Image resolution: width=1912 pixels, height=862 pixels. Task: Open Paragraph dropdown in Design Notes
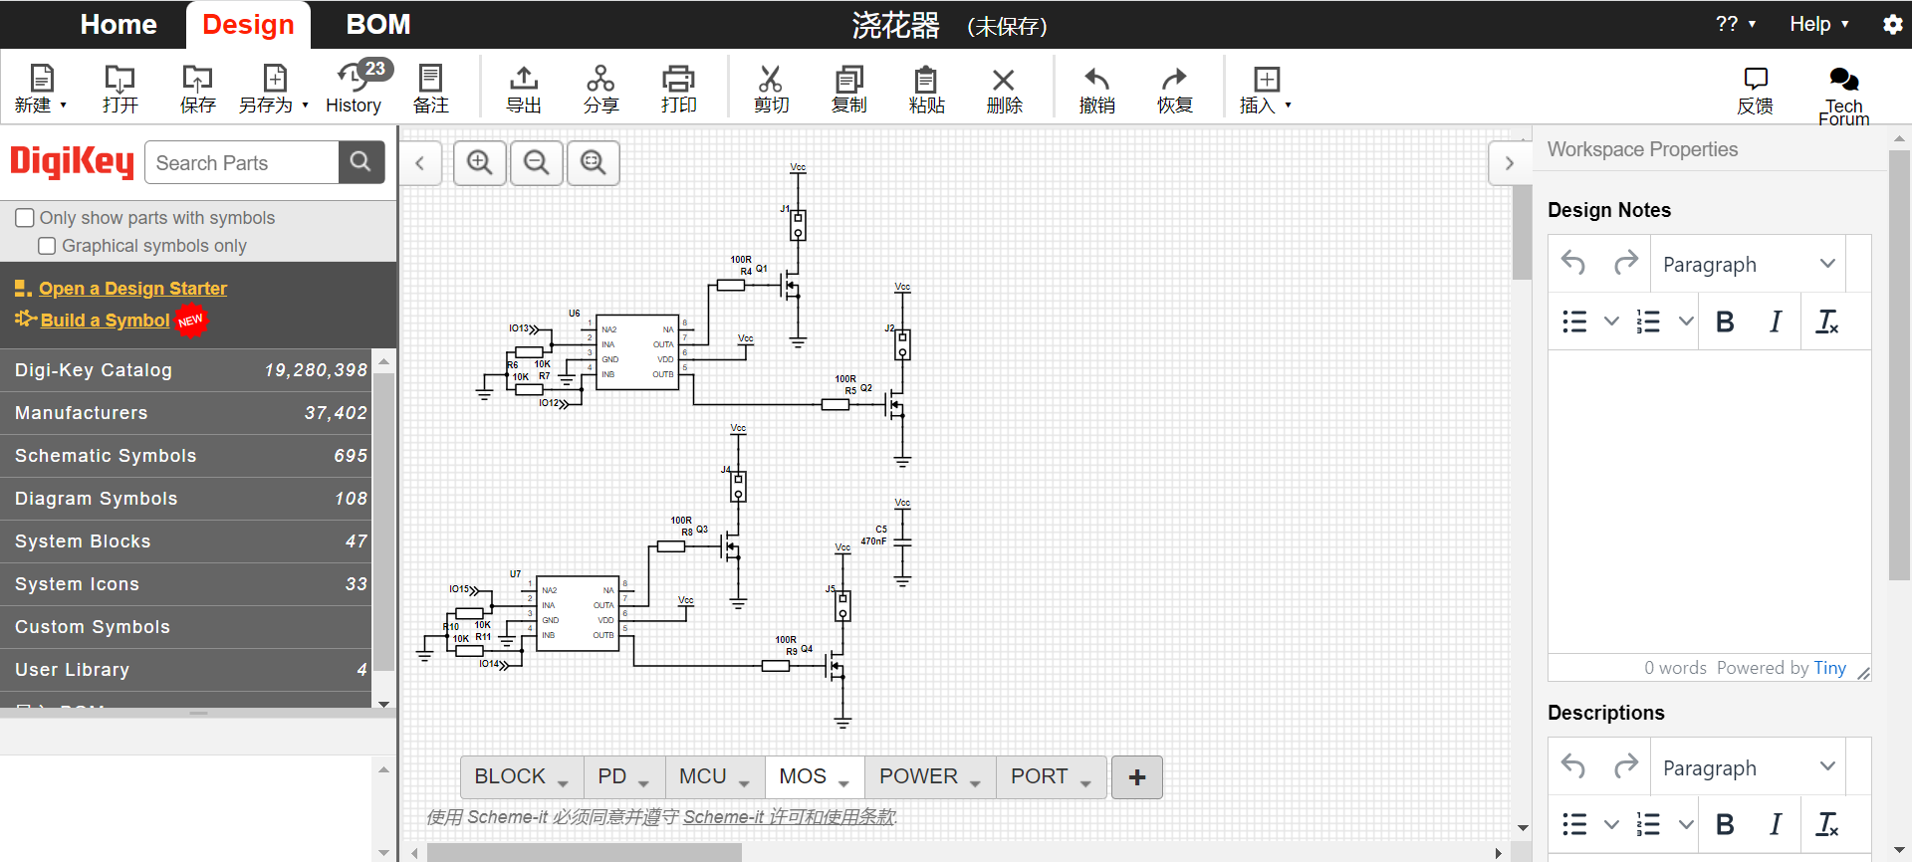(1748, 265)
